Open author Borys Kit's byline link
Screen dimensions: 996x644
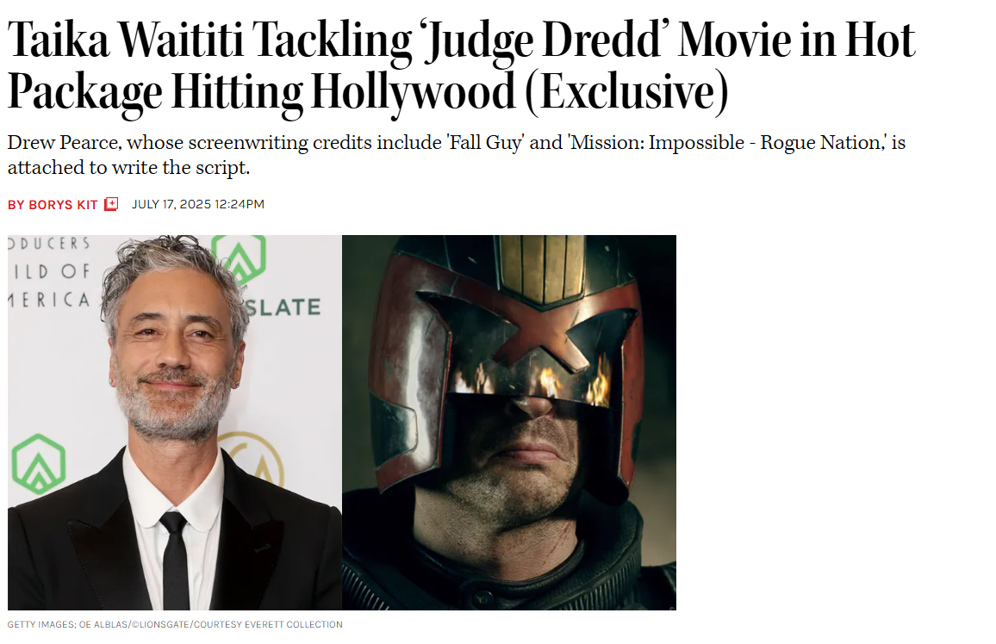tap(53, 205)
